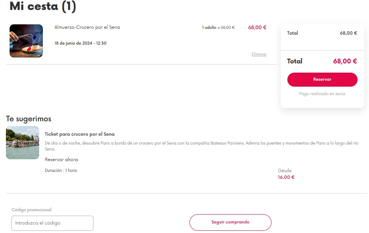Click the Mi cesta (1) heading
Image resolution: width=369 pixels, height=233 pixels.
point(42,6)
